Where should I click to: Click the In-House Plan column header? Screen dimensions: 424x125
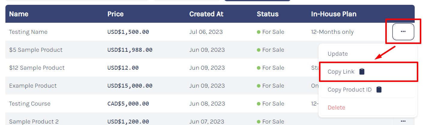334,14
